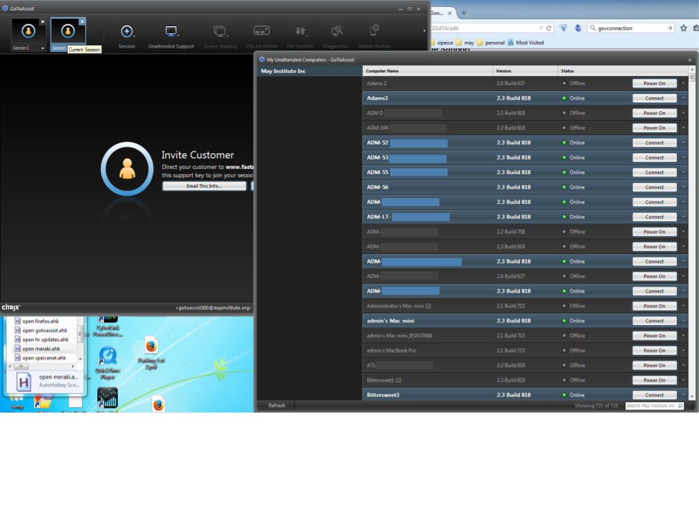Connect to the Bittersweet3 computer
699x524 pixels.
point(654,395)
